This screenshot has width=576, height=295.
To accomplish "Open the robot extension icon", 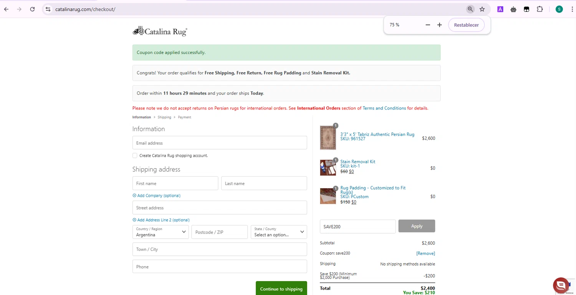I will click(513, 9).
